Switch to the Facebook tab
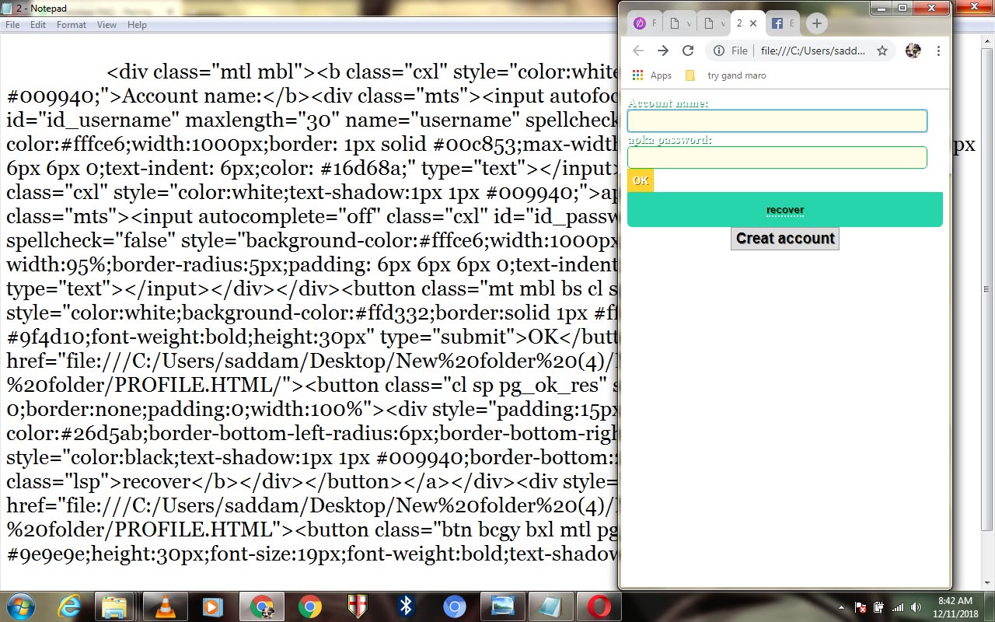The width and height of the screenshot is (995, 622). point(782,23)
